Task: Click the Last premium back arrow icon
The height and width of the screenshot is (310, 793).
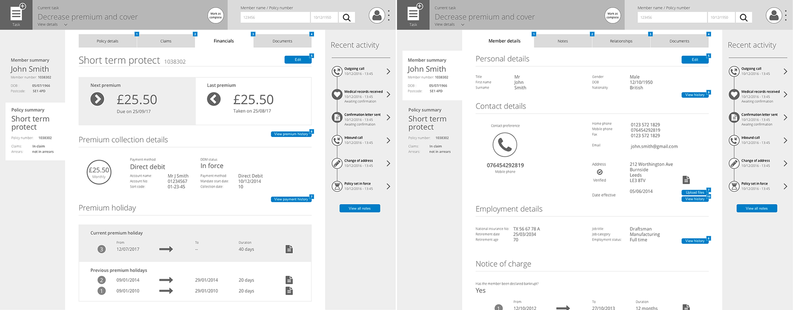Action: click(214, 99)
